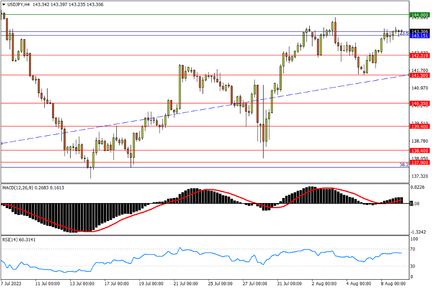Click the 38.2 Fibonacci level text

[x=403, y=164]
